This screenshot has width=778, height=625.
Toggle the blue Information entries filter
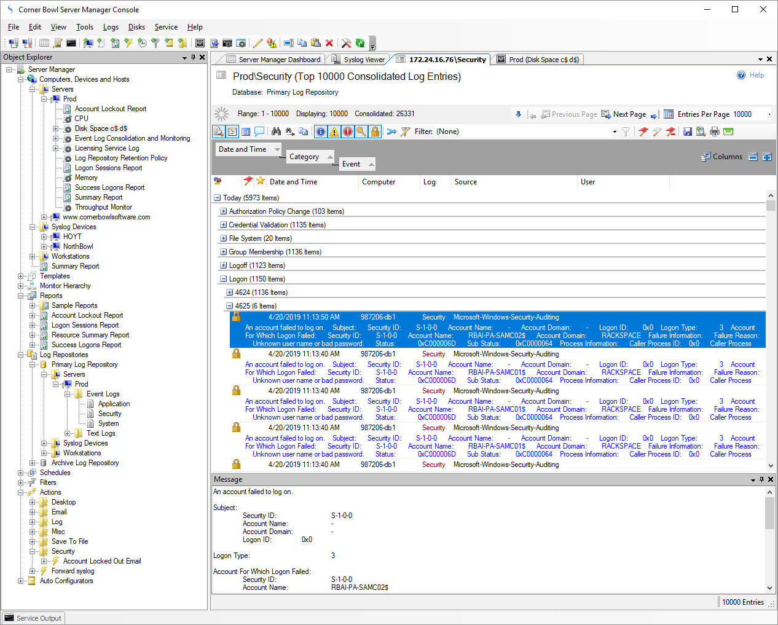[x=321, y=132]
